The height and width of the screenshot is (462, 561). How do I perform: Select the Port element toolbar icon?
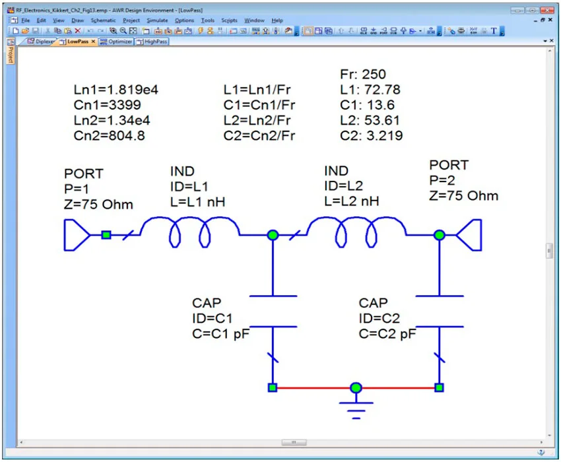384,31
